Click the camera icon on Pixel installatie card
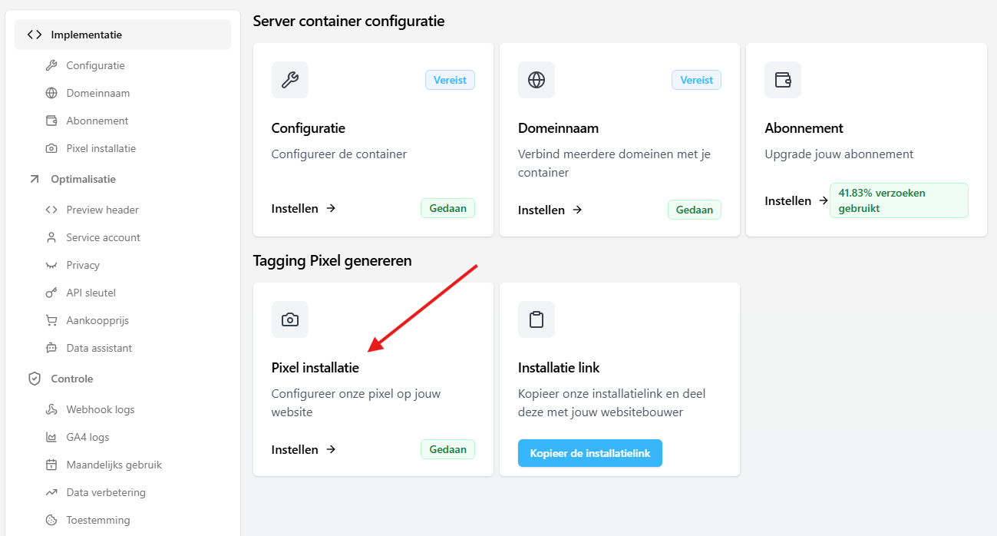The height and width of the screenshot is (536, 997). [x=290, y=319]
